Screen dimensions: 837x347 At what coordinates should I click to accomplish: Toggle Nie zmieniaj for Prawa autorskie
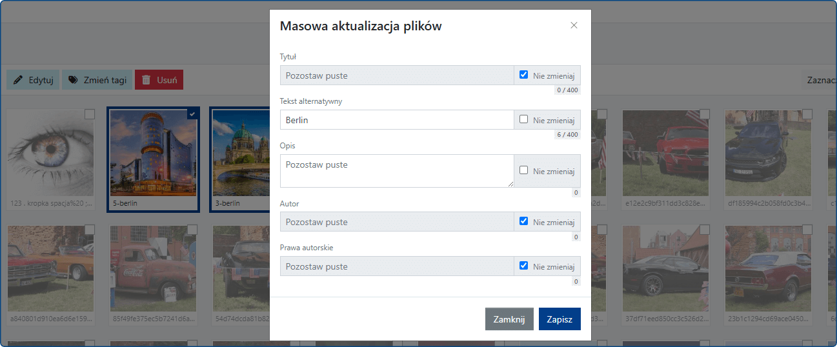524,266
